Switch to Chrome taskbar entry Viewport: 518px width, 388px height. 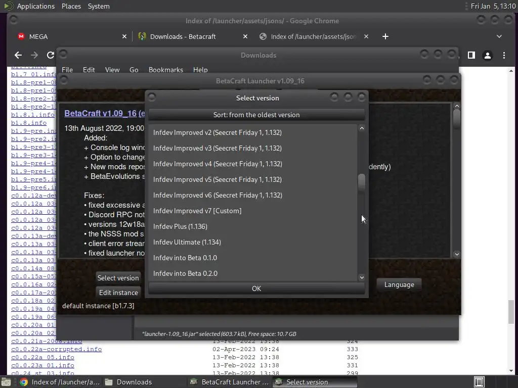pyautogui.click(x=60, y=382)
